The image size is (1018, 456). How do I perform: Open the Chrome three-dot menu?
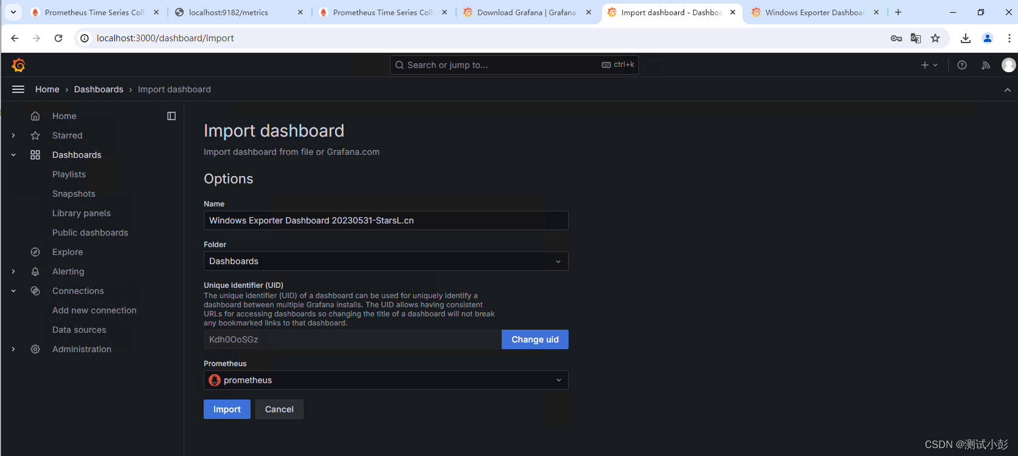1009,38
